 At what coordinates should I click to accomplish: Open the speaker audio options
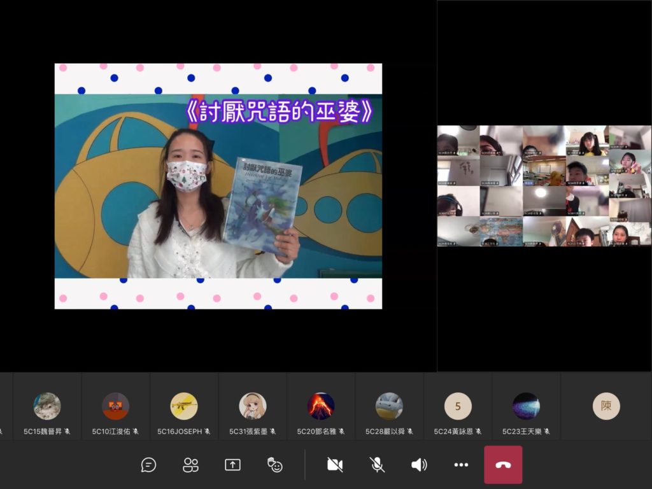(419, 465)
